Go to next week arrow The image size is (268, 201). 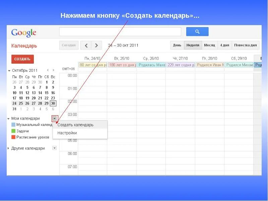coord(96,46)
